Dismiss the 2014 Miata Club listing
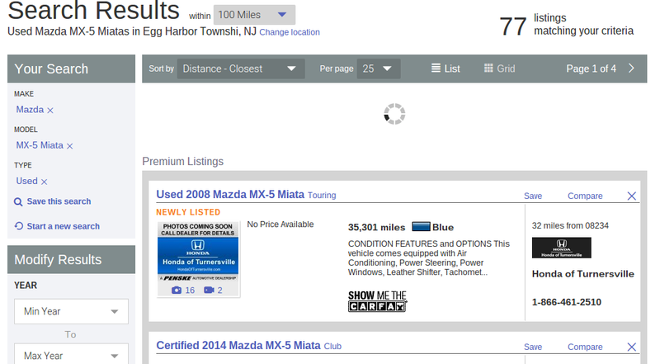660x364 pixels. 631,347
